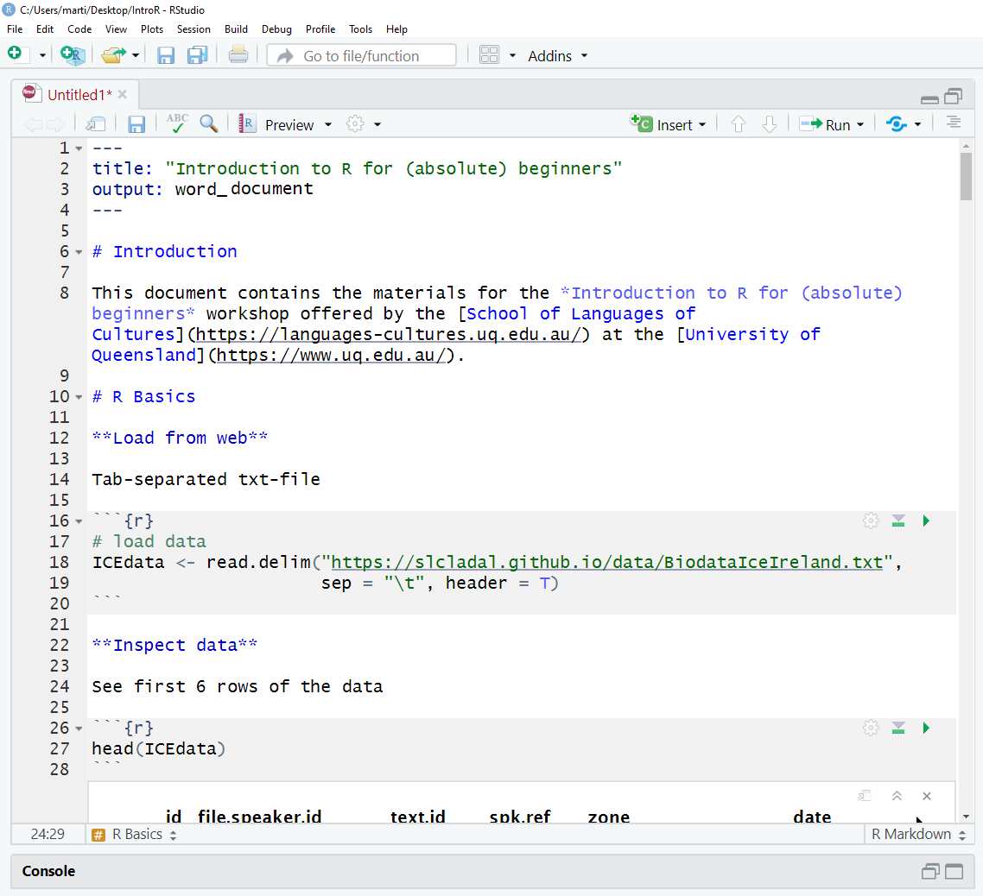Viewport: 983px width, 896px height.
Task: Open the file folder icon in toolbar
Action: [112, 55]
